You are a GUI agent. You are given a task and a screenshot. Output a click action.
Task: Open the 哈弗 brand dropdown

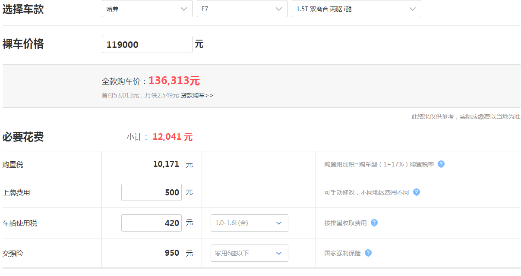147,9
